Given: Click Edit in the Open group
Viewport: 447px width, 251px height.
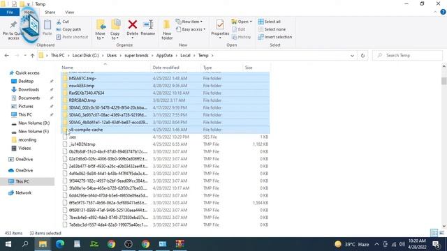Looking at the screenshot, I should point(239,29).
